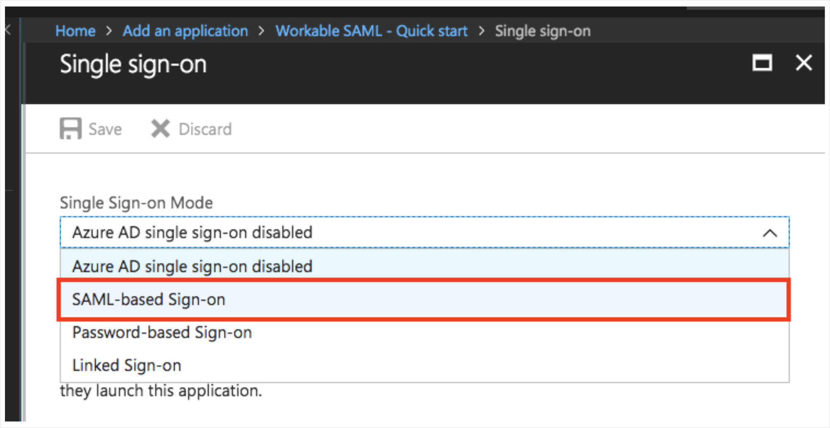Open Add an application breadcrumb
Image resolution: width=830 pixels, height=428 pixels.
pos(185,31)
